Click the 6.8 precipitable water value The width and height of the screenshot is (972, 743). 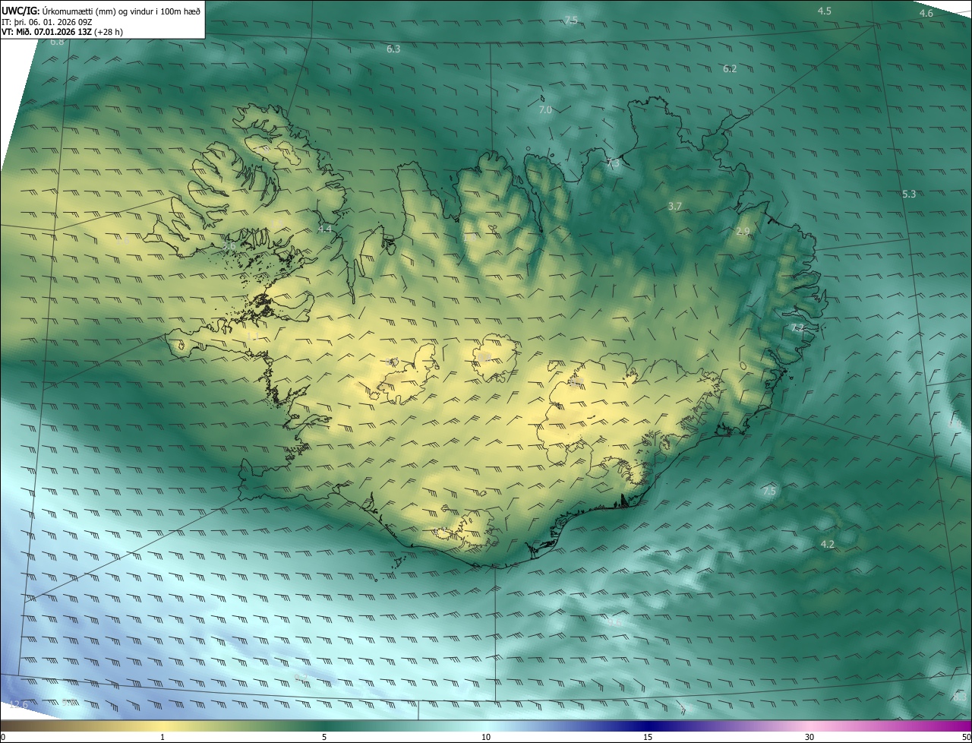click(57, 42)
